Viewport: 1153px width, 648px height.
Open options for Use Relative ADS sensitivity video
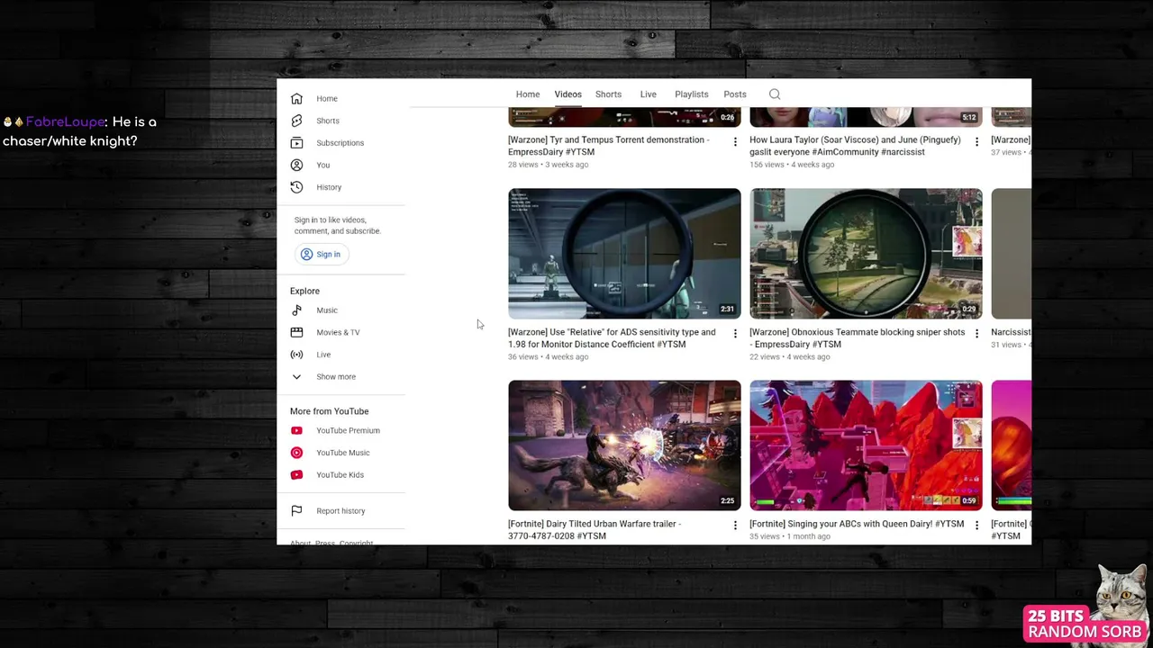pyautogui.click(x=735, y=334)
